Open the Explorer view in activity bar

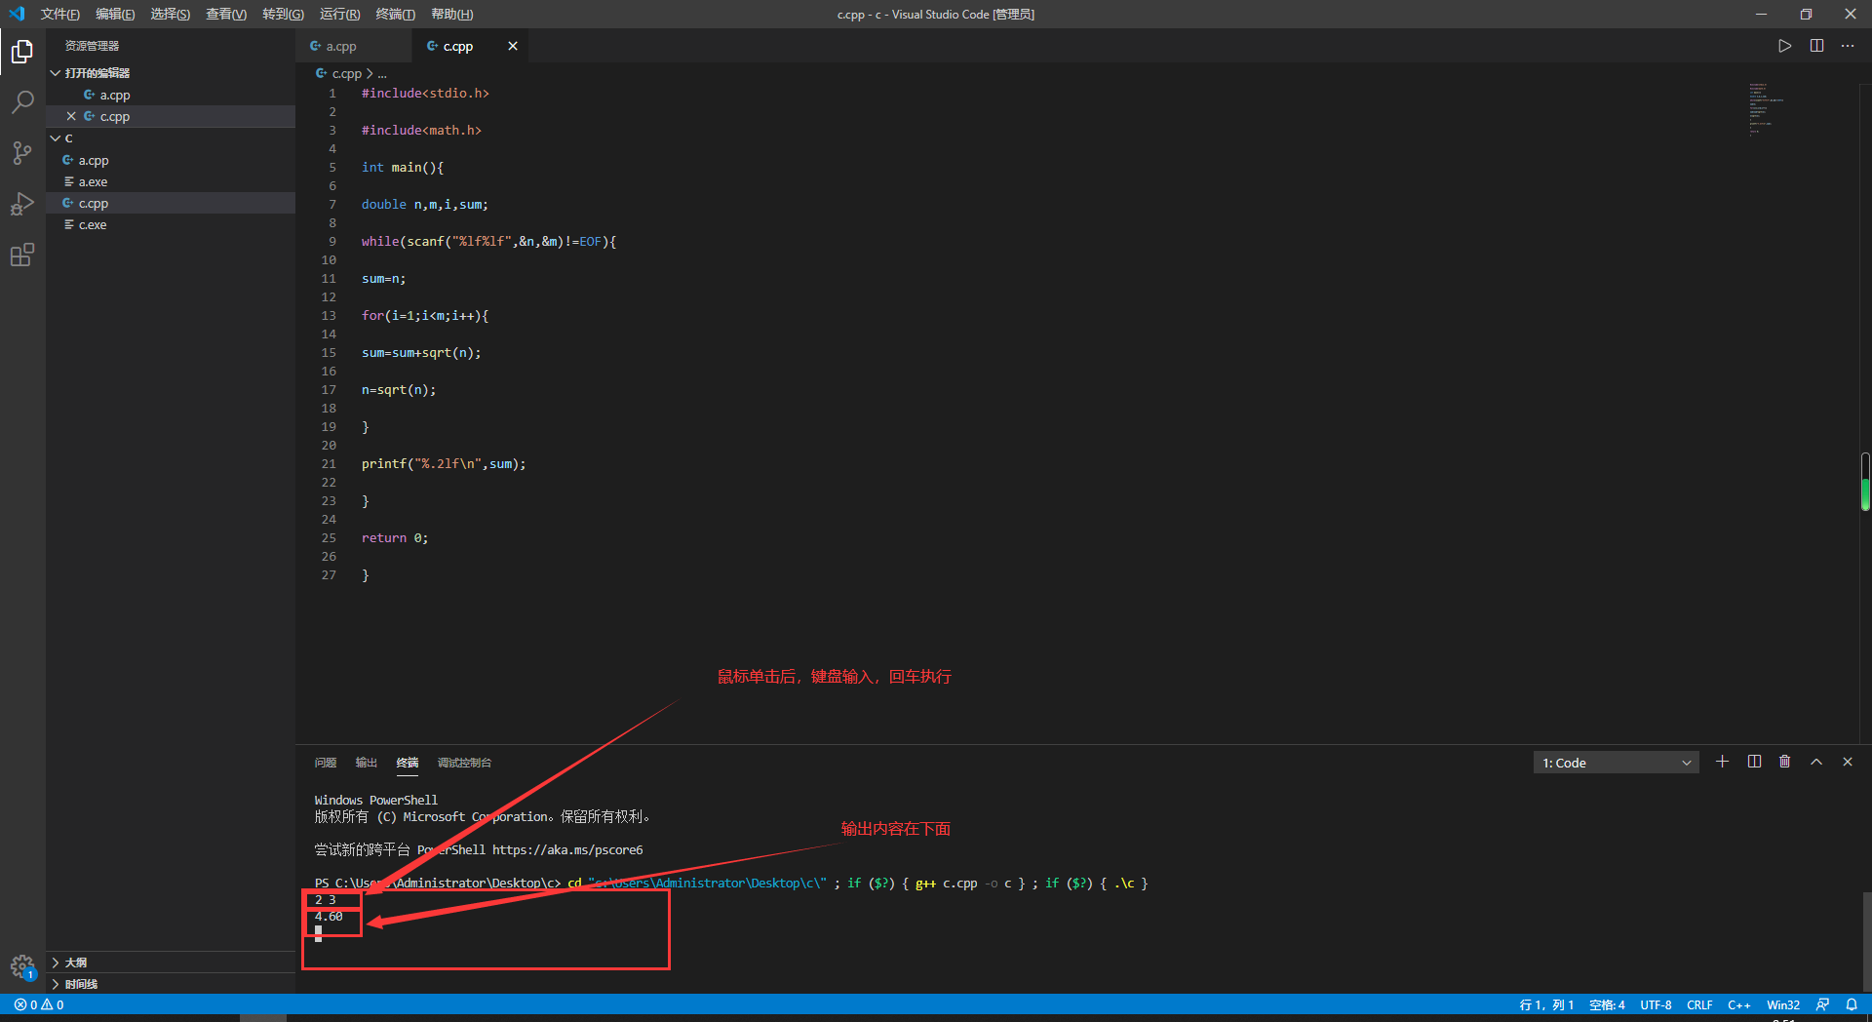click(22, 52)
